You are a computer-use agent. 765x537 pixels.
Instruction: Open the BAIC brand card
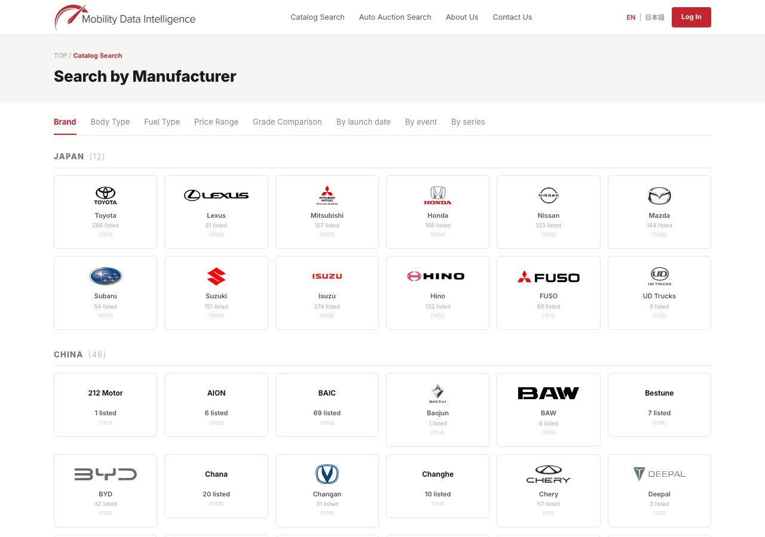(x=327, y=405)
